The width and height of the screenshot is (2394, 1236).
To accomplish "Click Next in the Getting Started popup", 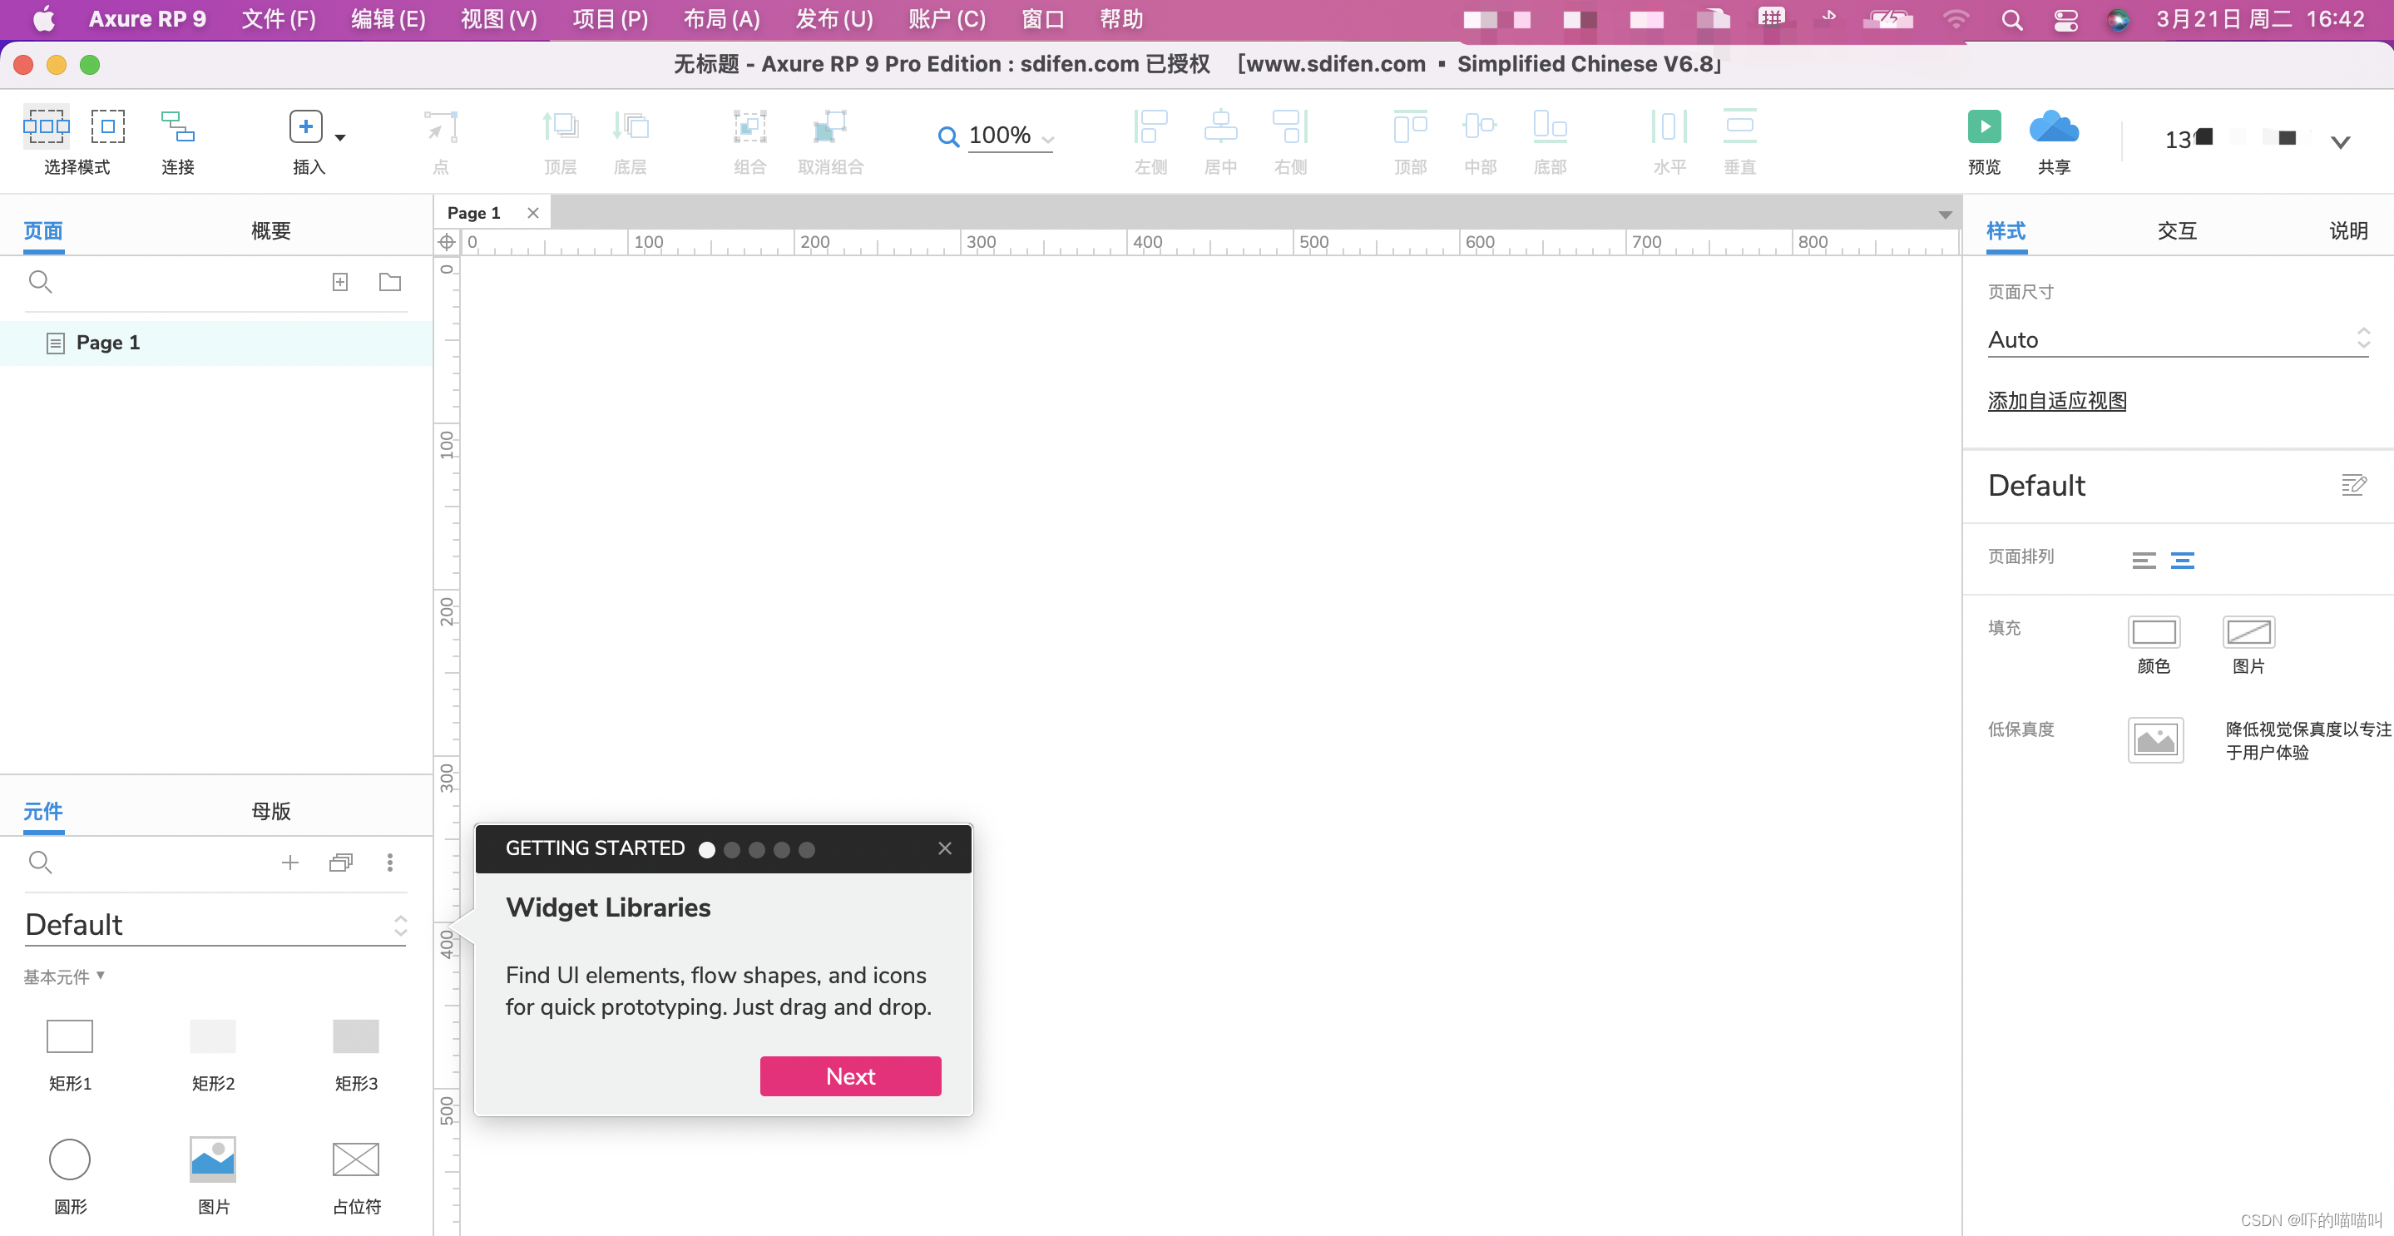I will click(850, 1076).
